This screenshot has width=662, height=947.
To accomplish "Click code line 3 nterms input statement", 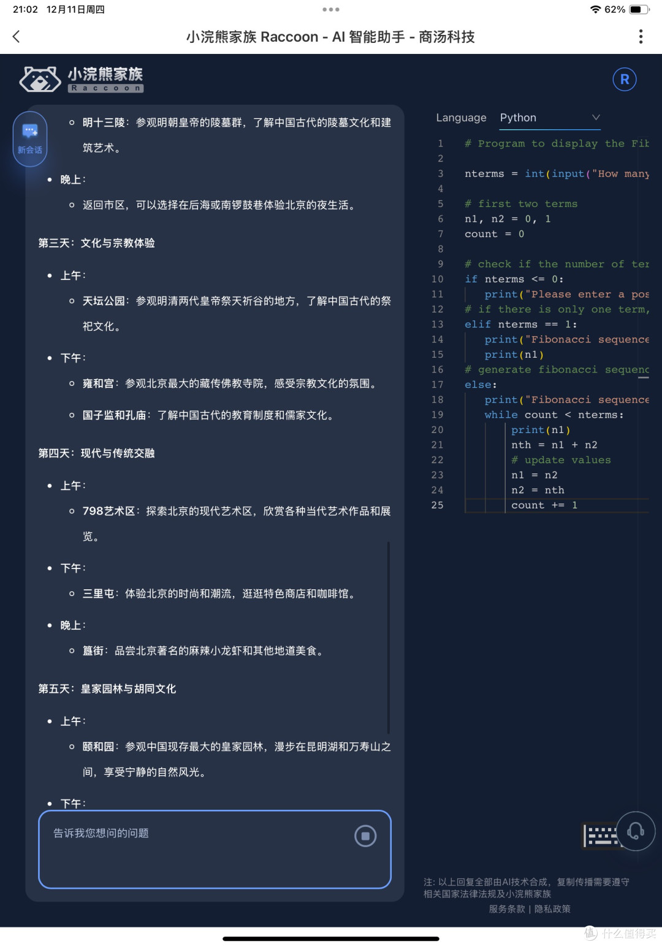I will click(x=557, y=174).
